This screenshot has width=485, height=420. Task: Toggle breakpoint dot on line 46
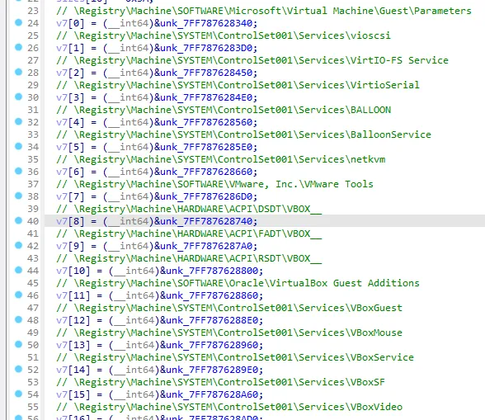pyautogui.click(x=18, y=295)
